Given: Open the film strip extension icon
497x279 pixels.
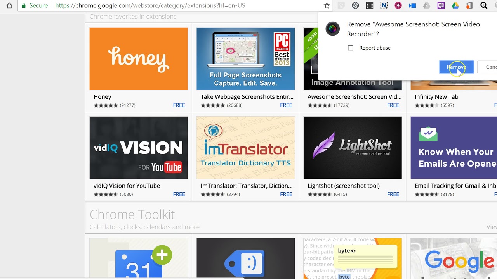Looking at the screenshot, I should pos(370,5).
